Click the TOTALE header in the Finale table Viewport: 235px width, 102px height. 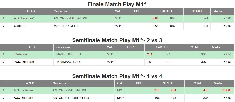point(197,11)
